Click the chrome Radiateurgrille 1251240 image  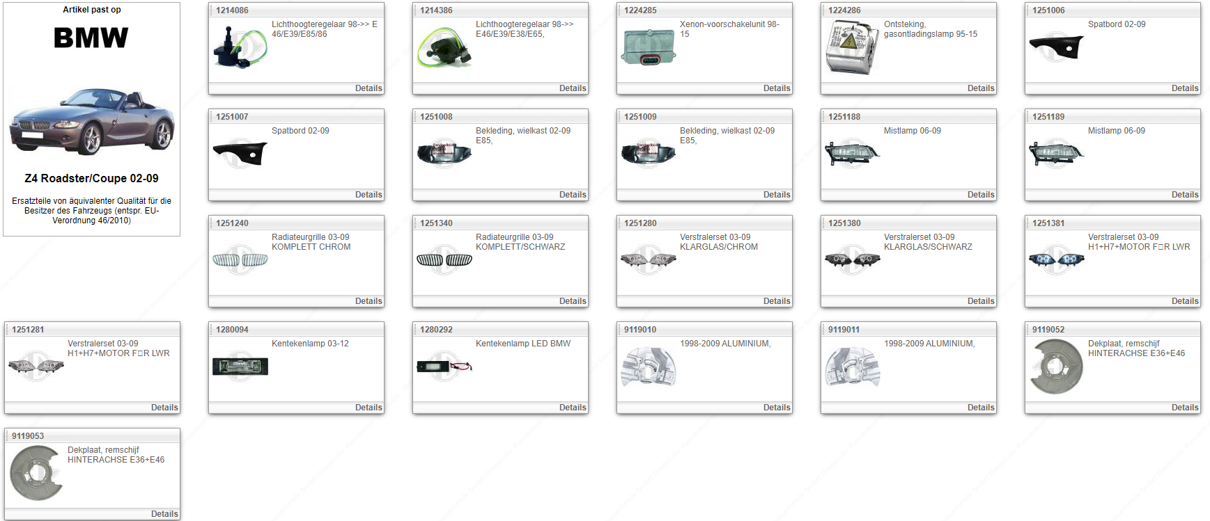pyautogui.click(x=240, y=260)
